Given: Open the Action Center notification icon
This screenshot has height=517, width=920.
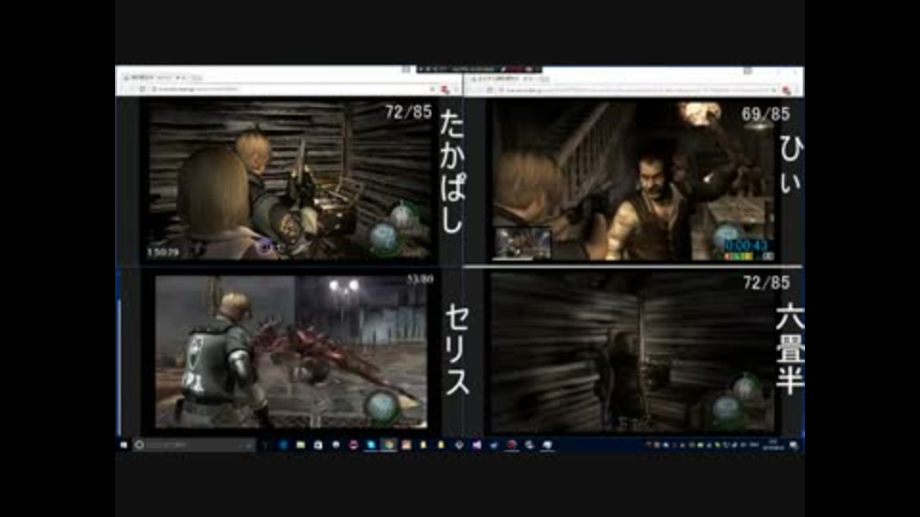Looking at the screenshot, I should click(x=793, y=445).
